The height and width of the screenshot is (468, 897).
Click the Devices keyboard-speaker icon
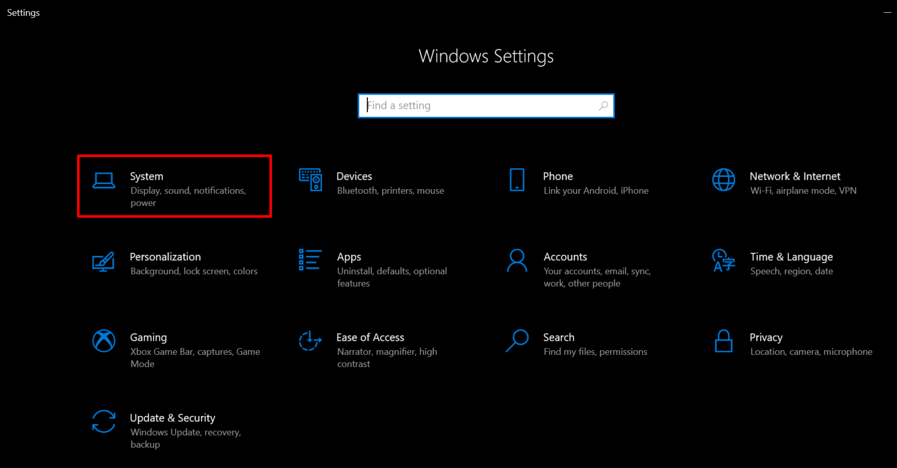(310, 180)
